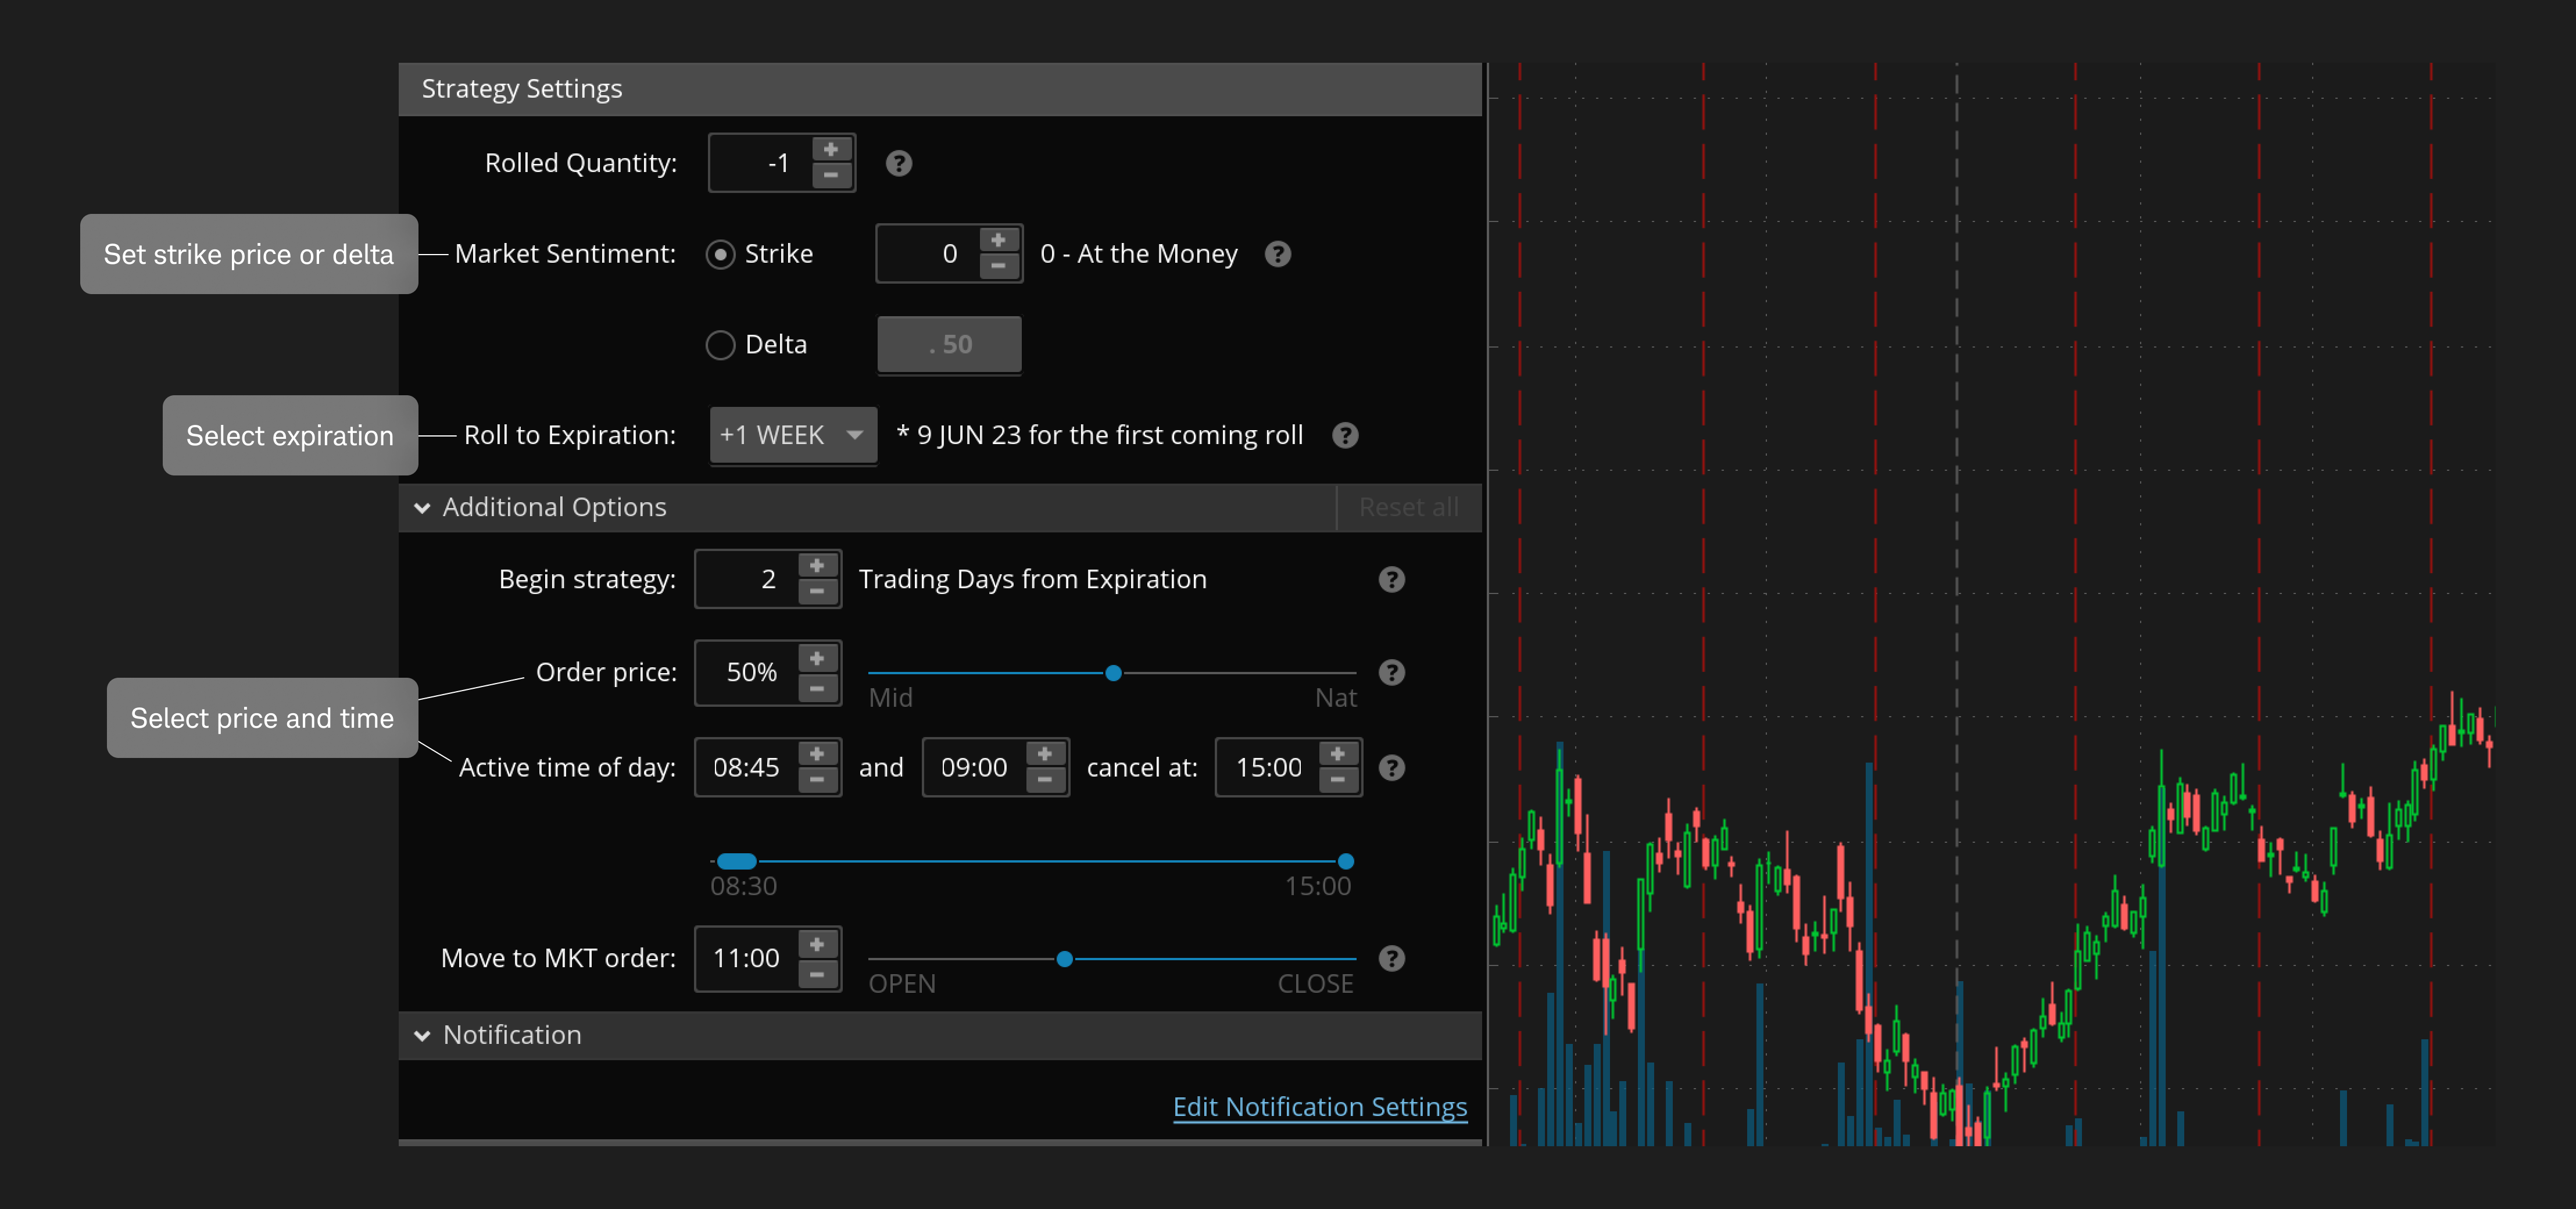Screen dimensions: 2576x1209
Task: Click help icon next to Rolled Quantity
Action: [898, 163]
